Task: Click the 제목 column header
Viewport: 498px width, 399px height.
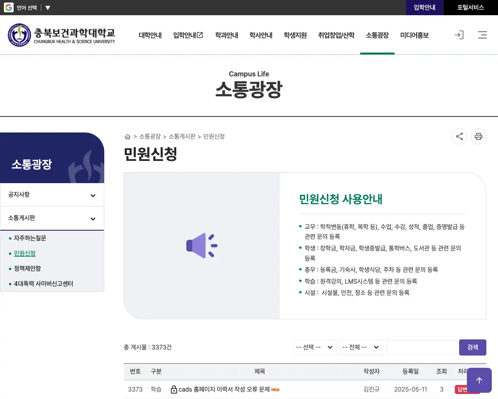Action: click(260, 371)
